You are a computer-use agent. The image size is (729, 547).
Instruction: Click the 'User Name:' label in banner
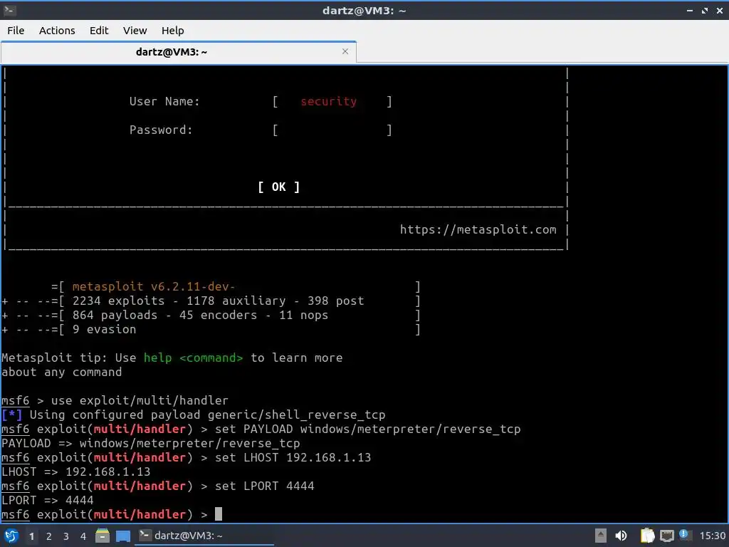[164, 101]
